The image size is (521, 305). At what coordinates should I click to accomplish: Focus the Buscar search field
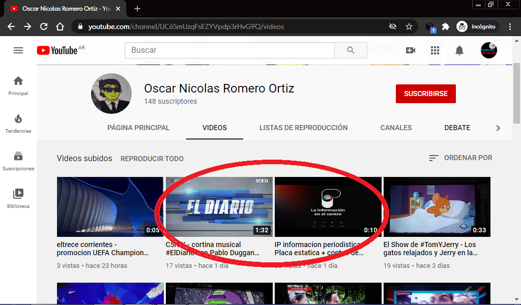coord(229,50)
